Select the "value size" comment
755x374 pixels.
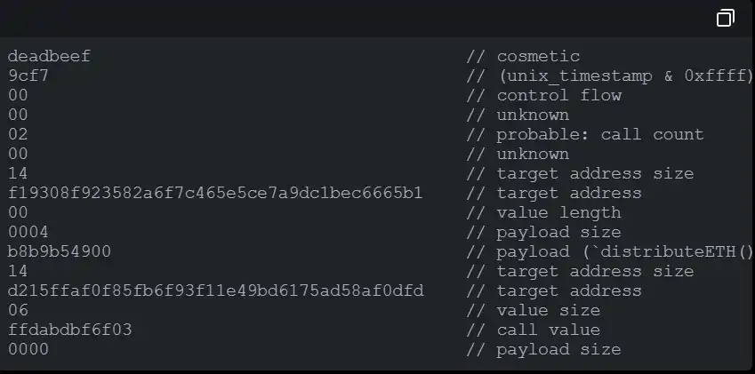pyautogui.click(x=548, y=311)
